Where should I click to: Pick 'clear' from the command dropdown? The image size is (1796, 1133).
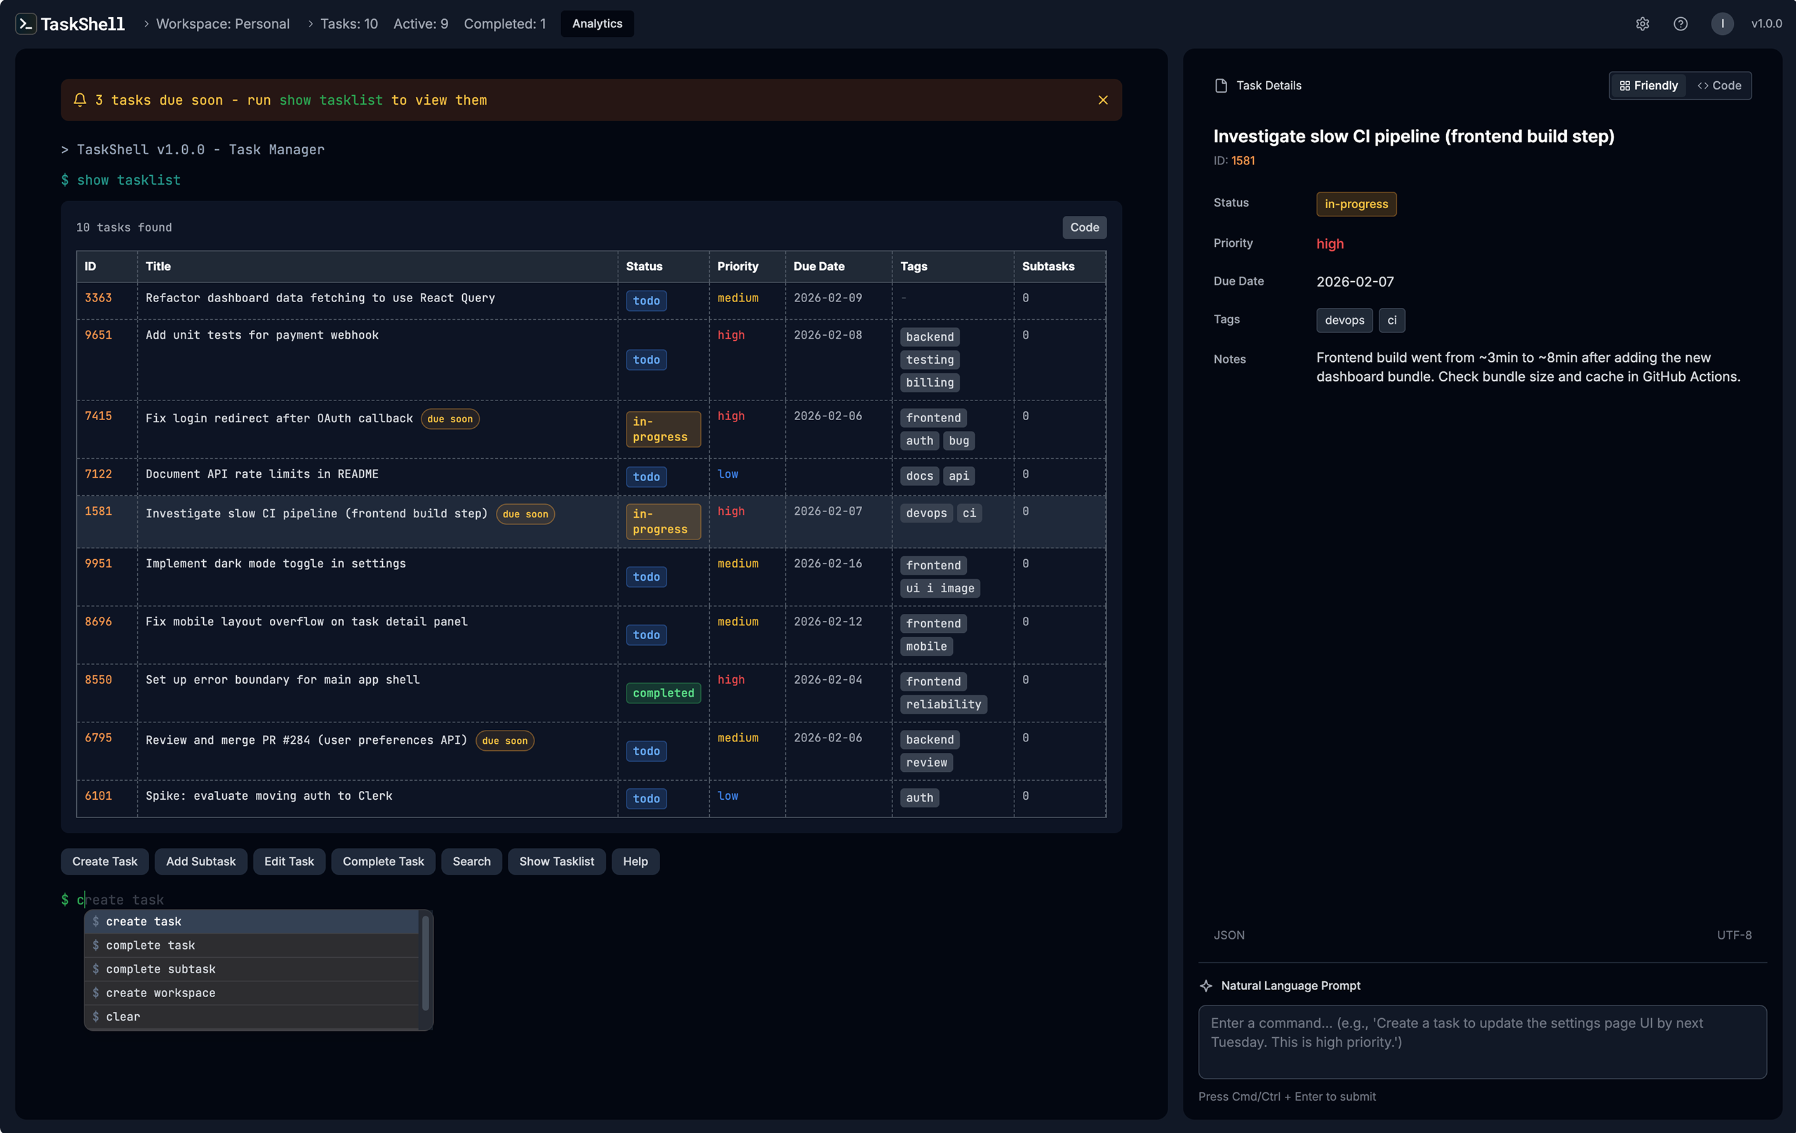point(123,1016)
